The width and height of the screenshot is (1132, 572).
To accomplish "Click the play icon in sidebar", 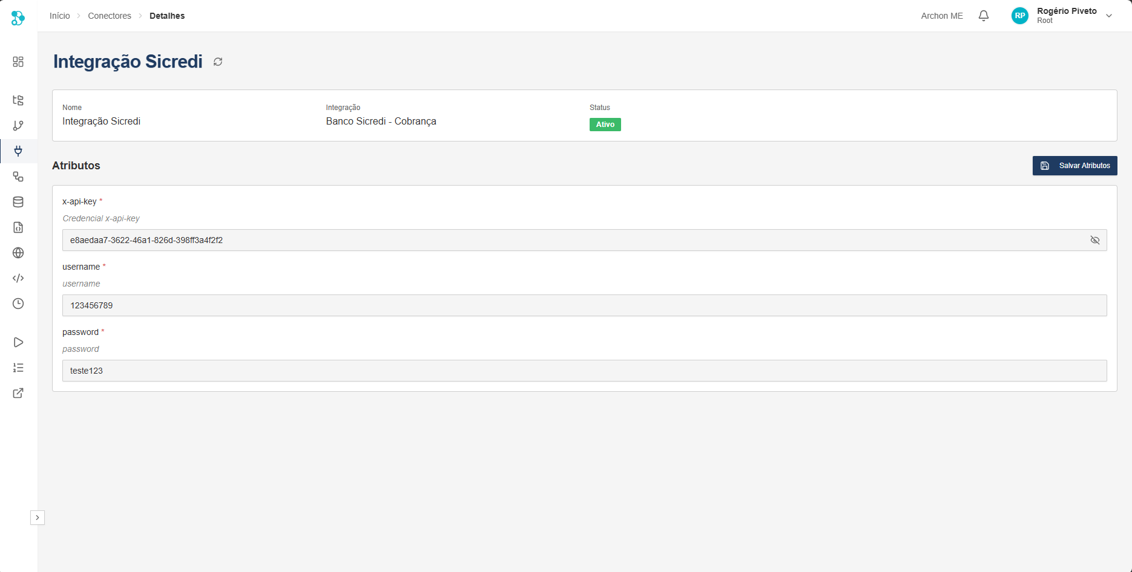I will (x=18, y=342).
